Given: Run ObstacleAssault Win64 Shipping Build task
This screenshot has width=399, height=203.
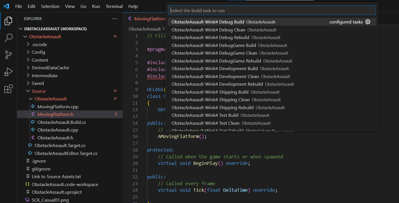Looking at the screenshot, I should [x=272, y=92].
